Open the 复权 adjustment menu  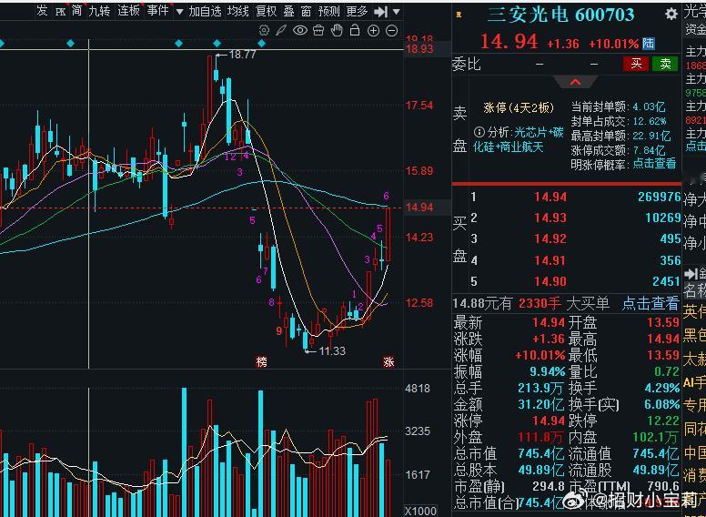coord(266,11)
